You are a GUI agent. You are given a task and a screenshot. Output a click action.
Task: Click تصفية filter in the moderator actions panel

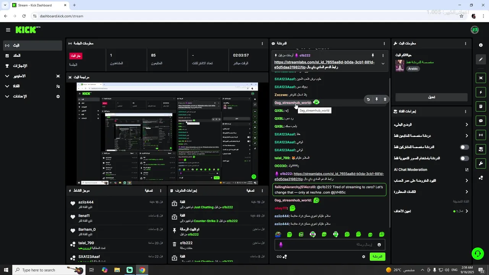tap(250, 191)
